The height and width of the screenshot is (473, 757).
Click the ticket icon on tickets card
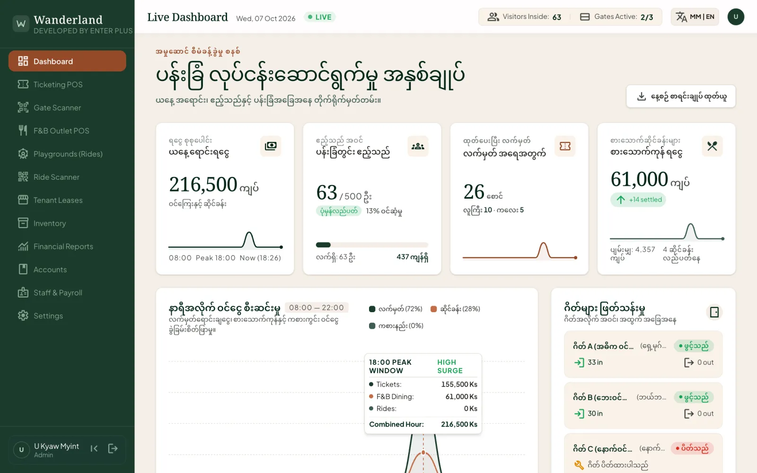coord(565,146)
